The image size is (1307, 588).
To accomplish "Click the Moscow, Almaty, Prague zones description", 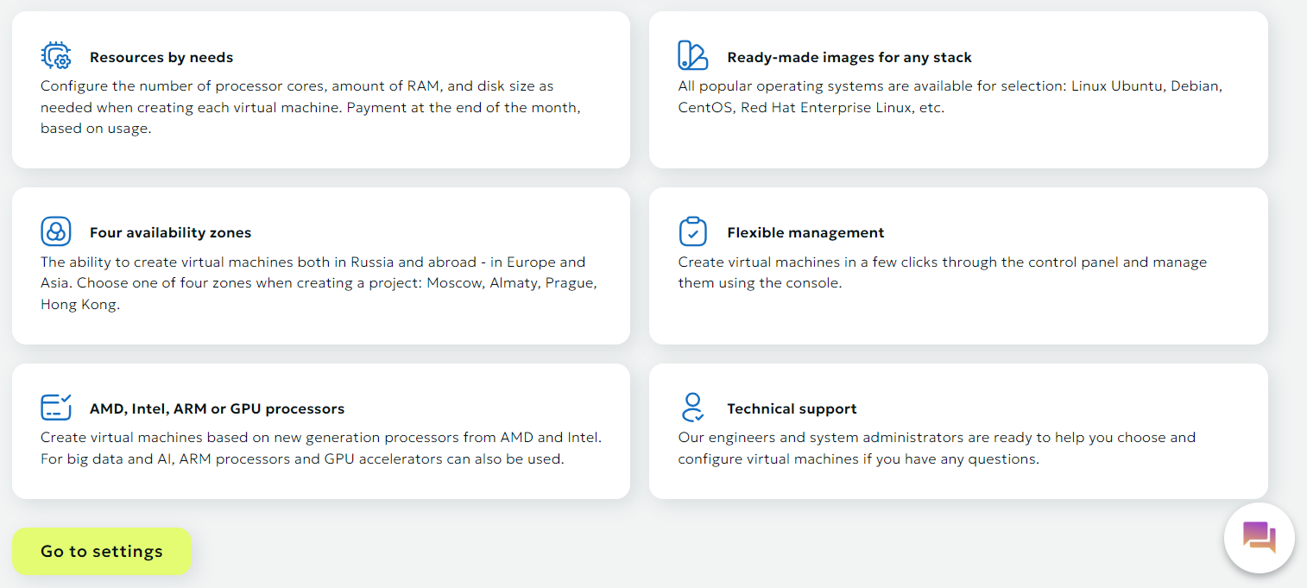I will tap(319, 283).
